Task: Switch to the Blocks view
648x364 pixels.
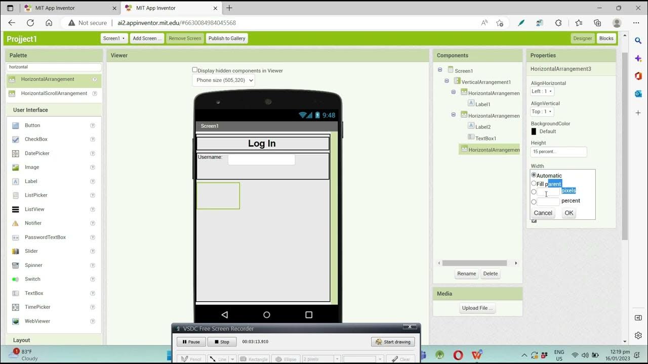Action: click(x=606, y=38)
